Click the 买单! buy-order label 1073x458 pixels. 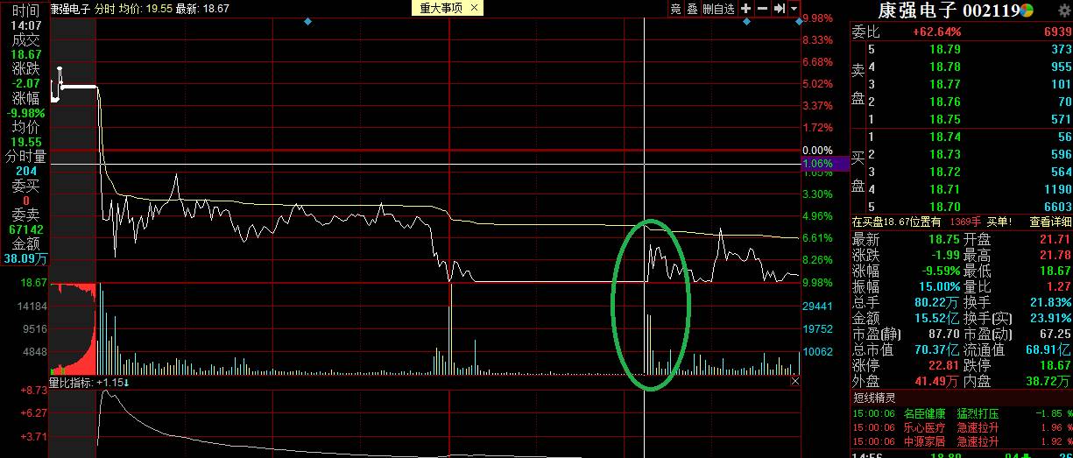tap(999, 222)
